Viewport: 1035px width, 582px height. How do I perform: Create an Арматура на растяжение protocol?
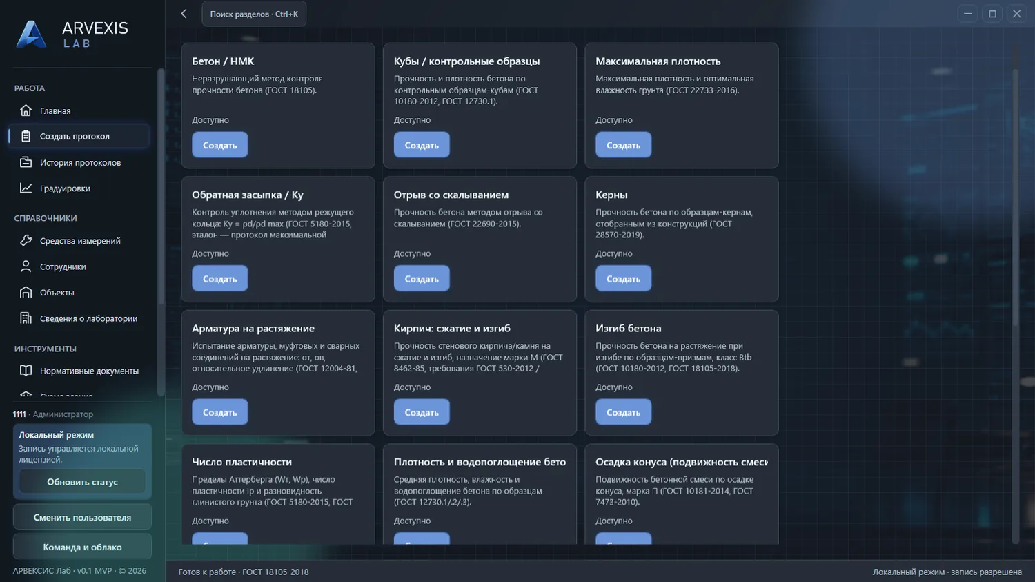tap(219, 412)
